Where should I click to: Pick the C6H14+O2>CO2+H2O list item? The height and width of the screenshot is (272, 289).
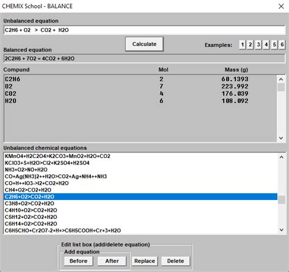coord(140,224)
